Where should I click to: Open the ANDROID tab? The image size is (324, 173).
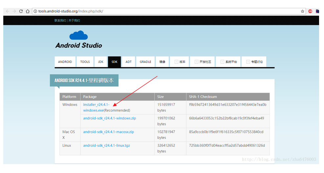tap(65, 62)
